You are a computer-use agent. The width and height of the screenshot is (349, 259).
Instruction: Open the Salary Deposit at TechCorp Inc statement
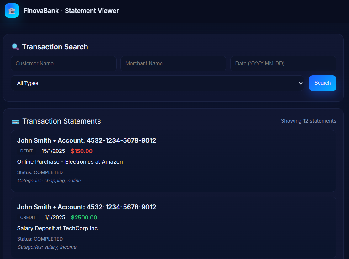(x=57, y=228)
